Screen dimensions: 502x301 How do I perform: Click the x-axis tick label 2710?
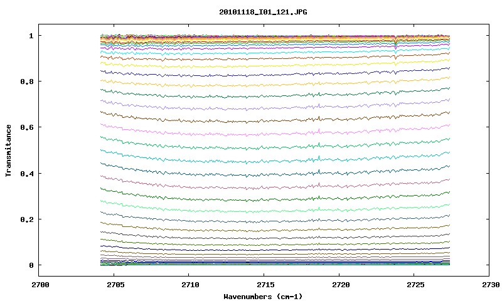[x=190, y=285]
